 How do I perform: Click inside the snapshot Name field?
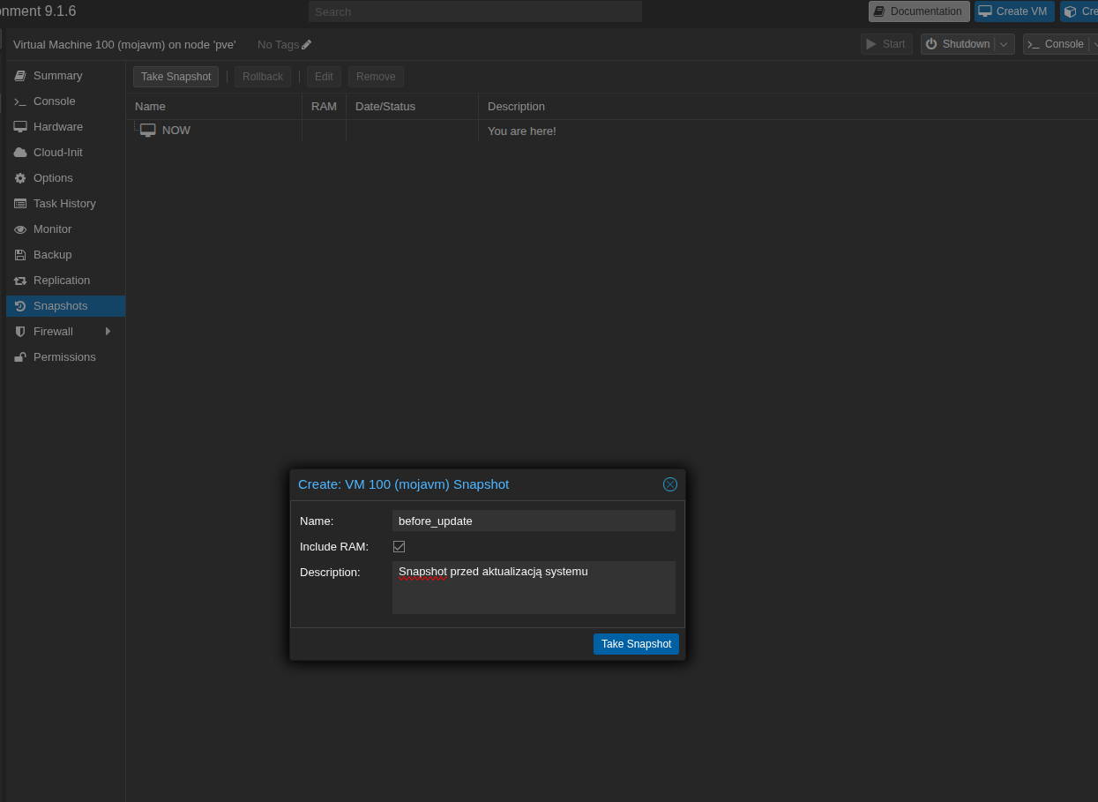coord(533,521)
